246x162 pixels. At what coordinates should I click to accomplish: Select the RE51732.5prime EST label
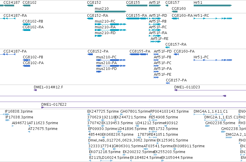pyautogui.click(x=163, y=129)
